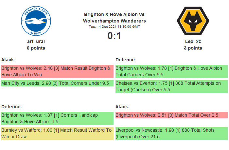Viewport: 229px width, 150px height.
Task: Click art_ural's Atack section heading
Action: pos(9,60)
